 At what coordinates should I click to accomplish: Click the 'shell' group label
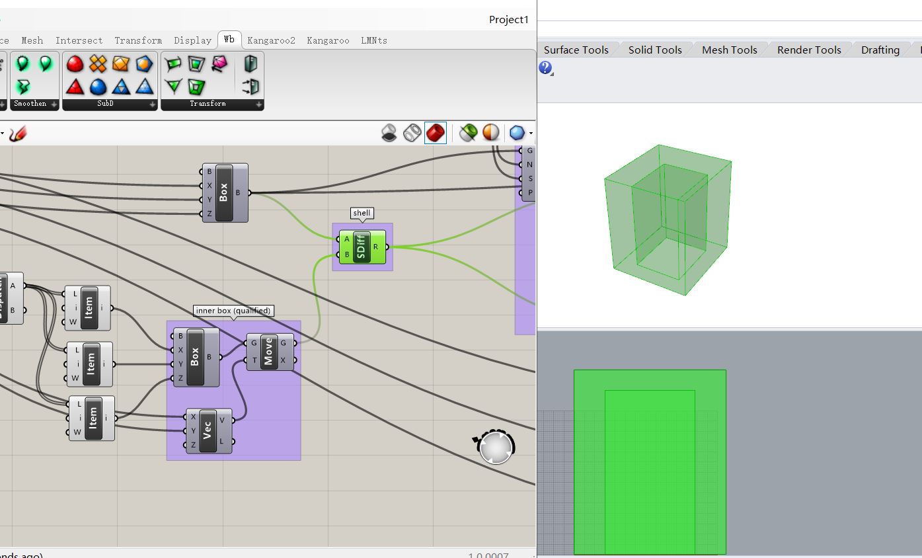(x=362, y=213)
